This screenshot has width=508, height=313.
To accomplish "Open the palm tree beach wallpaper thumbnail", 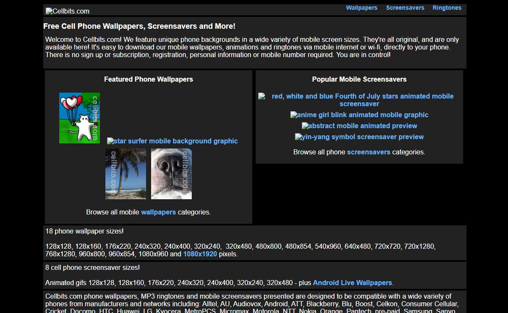I will click(126, 174).
